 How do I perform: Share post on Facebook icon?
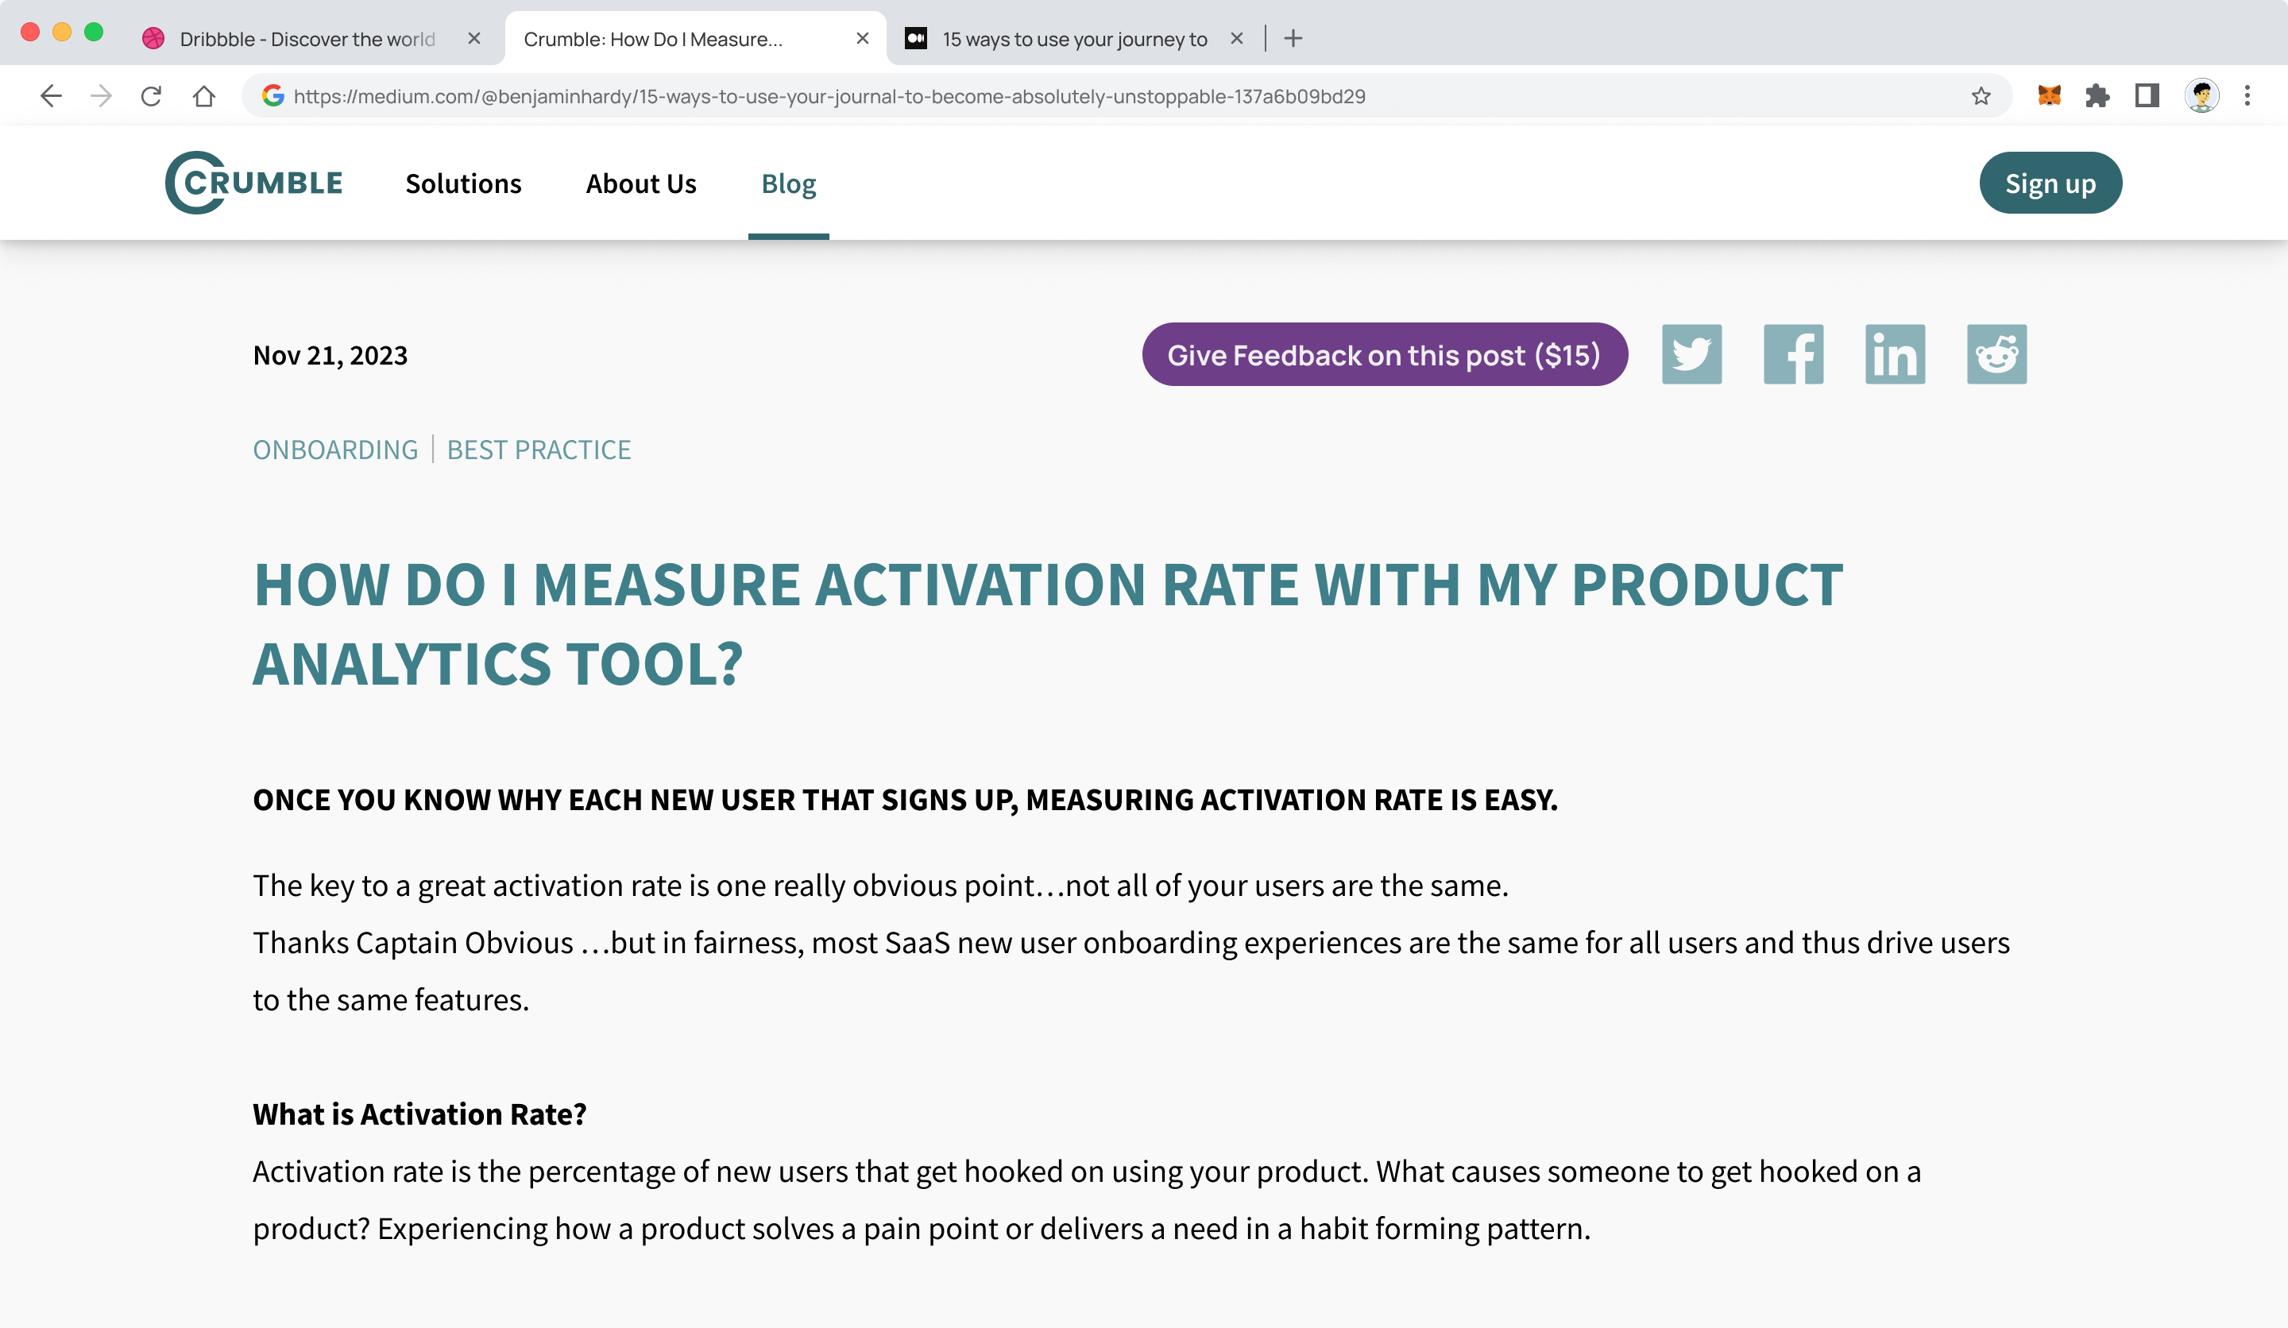pyautogui.click(x=1793, y=354)
